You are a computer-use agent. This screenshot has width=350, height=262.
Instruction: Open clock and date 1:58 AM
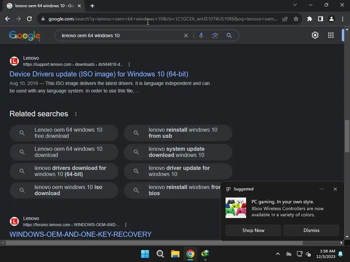coord(326,254)
